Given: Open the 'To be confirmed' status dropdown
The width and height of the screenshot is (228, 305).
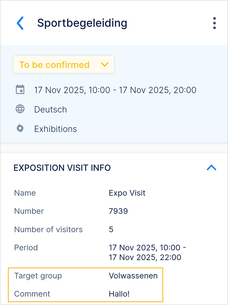Looking at the screenshot, I should (64, 65).
